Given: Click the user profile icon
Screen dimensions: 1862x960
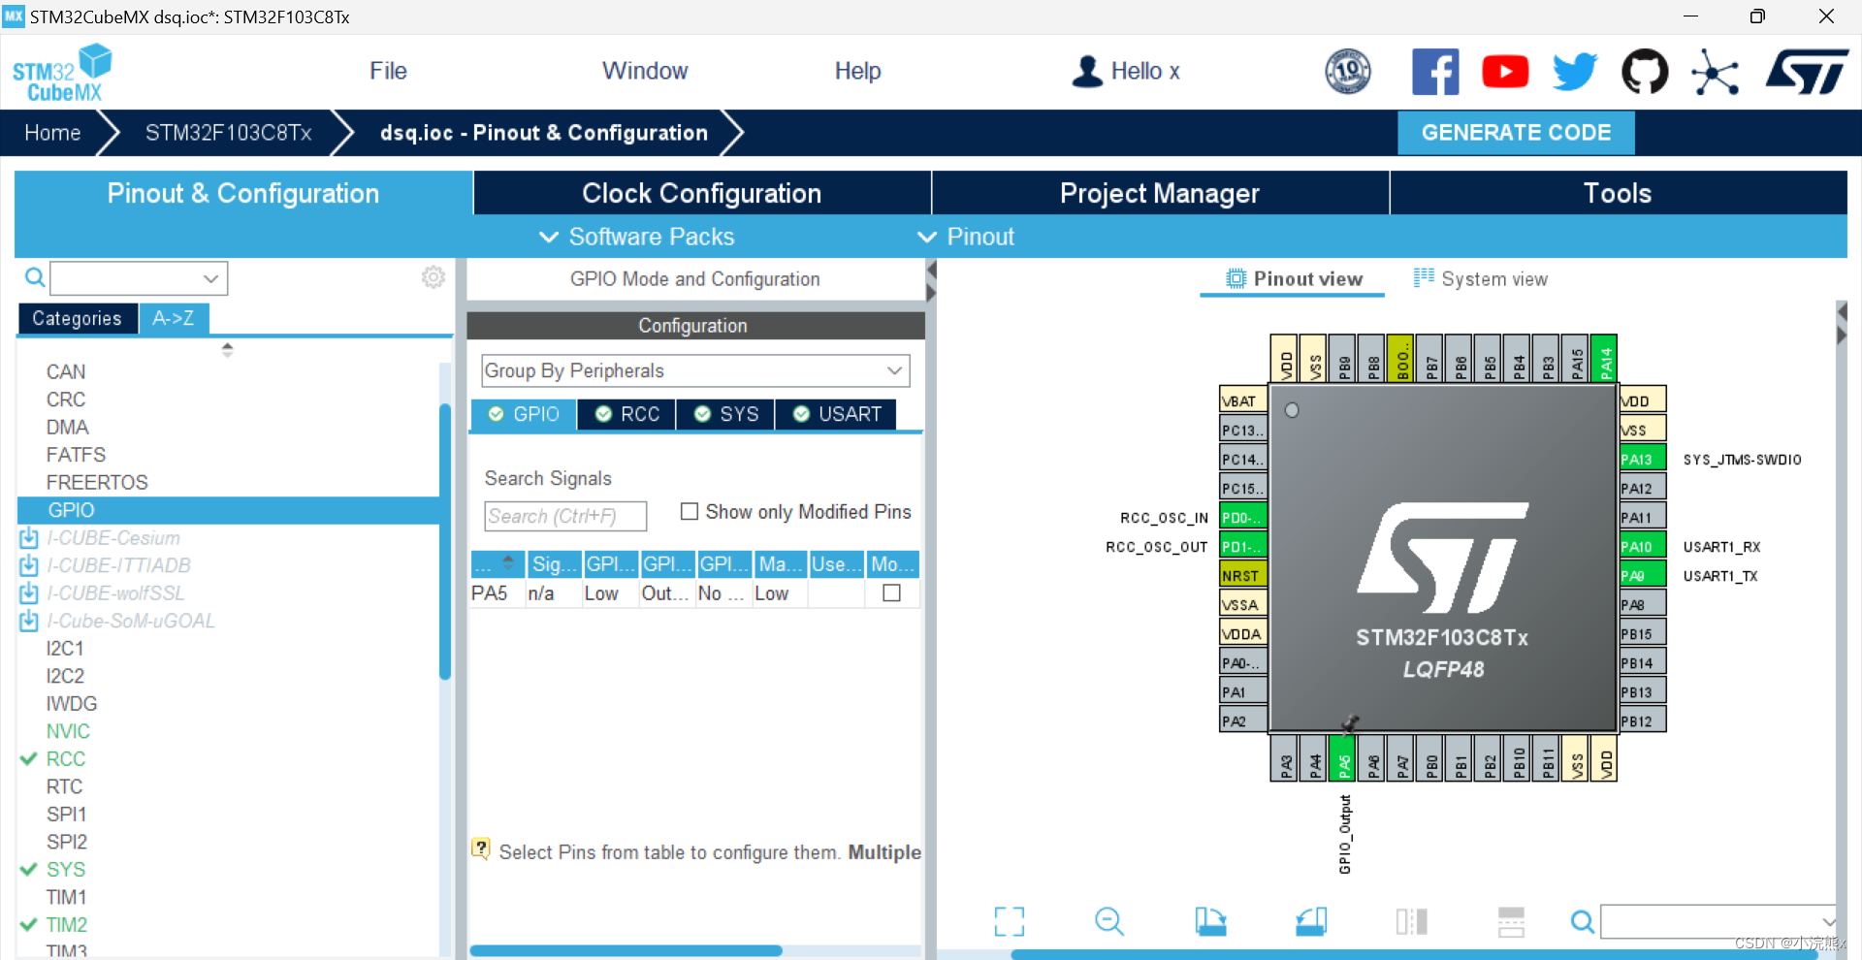Looking at the screenshot, I should click(x=1087, y=71).
